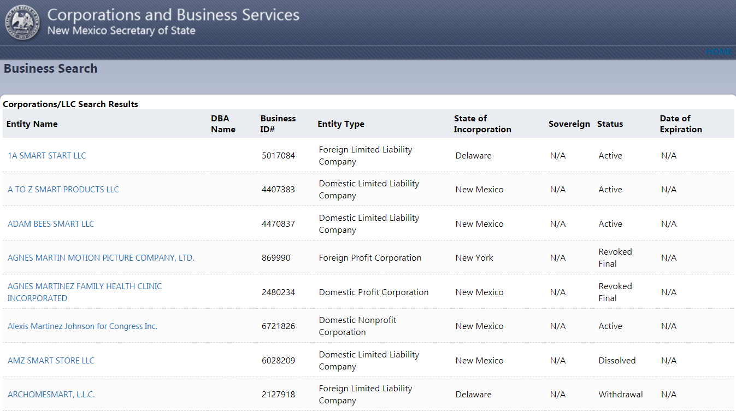
Task: Click New Mexico Secretary of State subtitle
Action: (121, 31)
